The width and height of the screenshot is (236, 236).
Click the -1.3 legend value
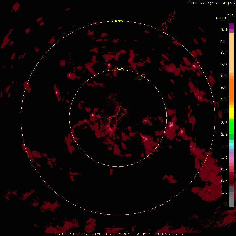pos(223,192)
